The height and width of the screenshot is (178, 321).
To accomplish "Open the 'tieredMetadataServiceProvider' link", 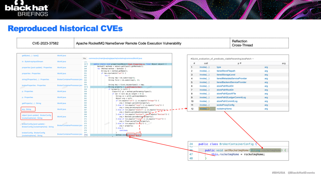I will tap(232, 79).
